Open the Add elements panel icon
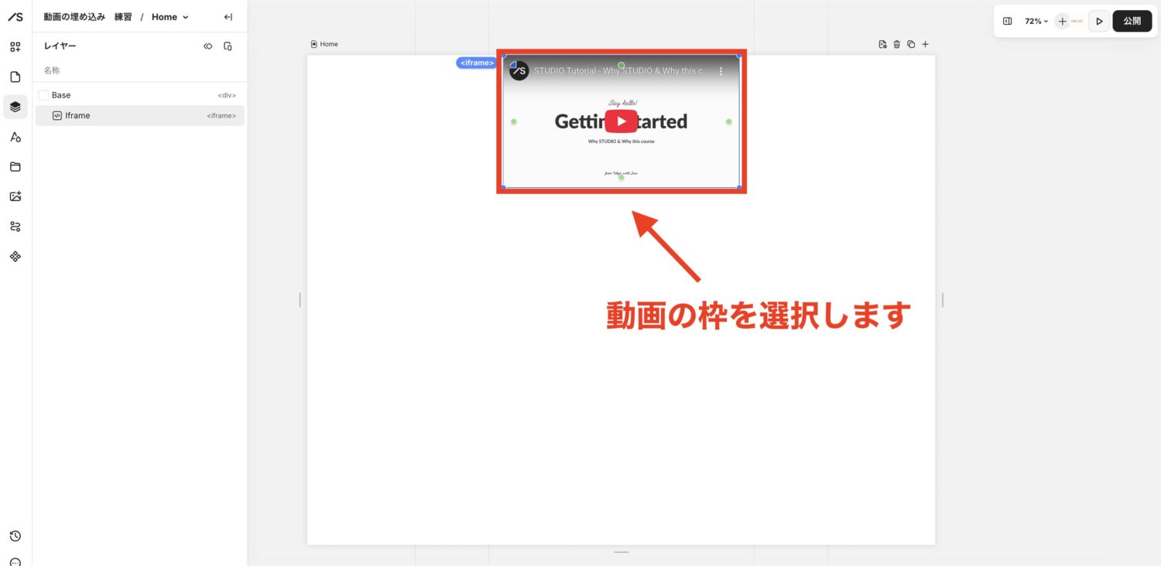 [x=15, y=47]
